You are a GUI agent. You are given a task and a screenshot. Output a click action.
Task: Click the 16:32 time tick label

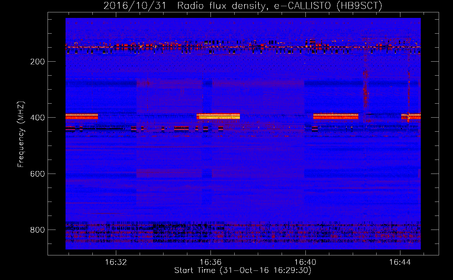(x=116, y=262)
